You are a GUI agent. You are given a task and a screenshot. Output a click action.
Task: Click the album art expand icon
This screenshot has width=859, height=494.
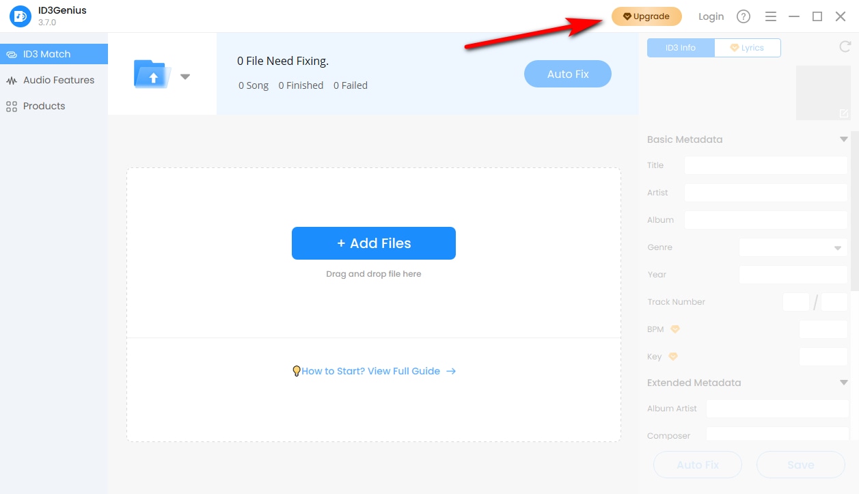point(844,113)
